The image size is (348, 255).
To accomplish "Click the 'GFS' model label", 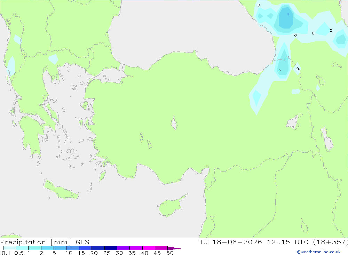I will click(82, 242).
